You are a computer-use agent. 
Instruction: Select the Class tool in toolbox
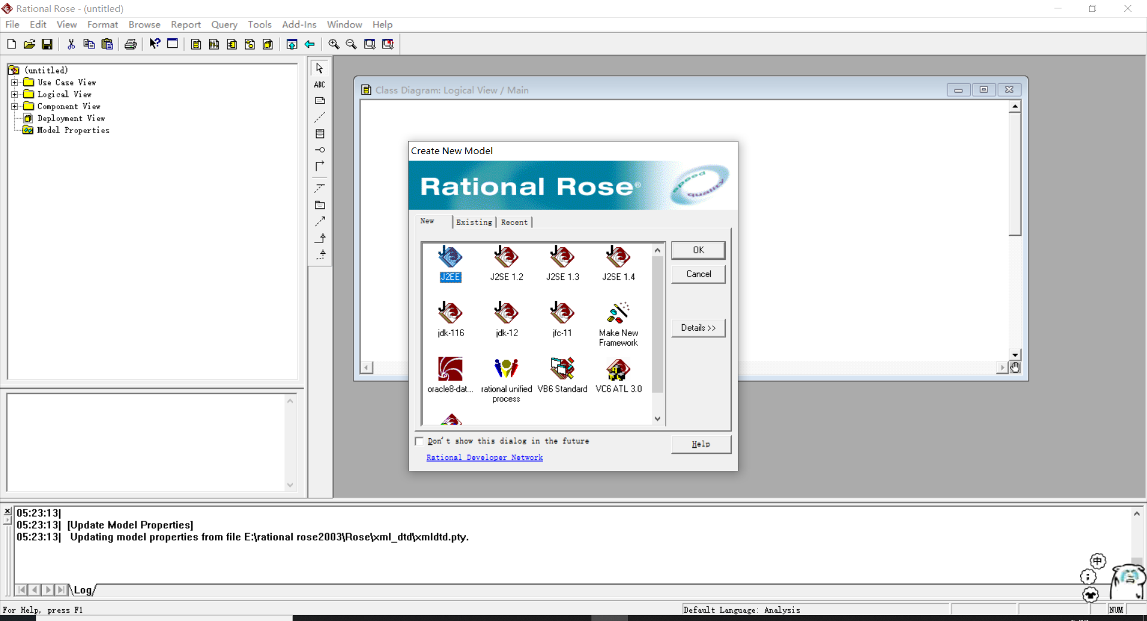coord(320,134)
